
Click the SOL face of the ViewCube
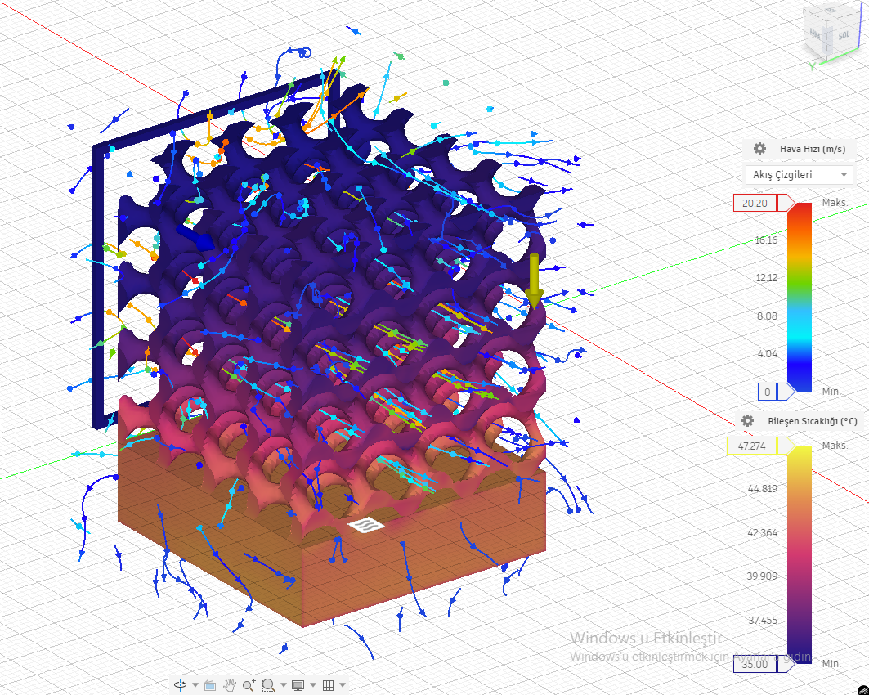point(844,35)
